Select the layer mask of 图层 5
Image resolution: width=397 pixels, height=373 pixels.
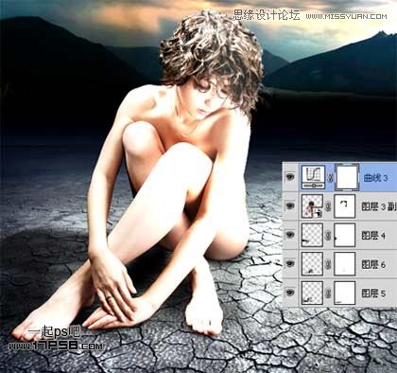pyautogui.click(x=345, y=293)
